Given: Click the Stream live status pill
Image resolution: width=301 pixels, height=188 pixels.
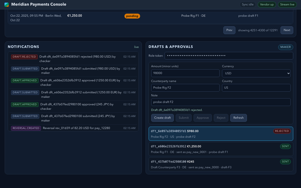Looking at the screenshot, I should tap(287, 5).
